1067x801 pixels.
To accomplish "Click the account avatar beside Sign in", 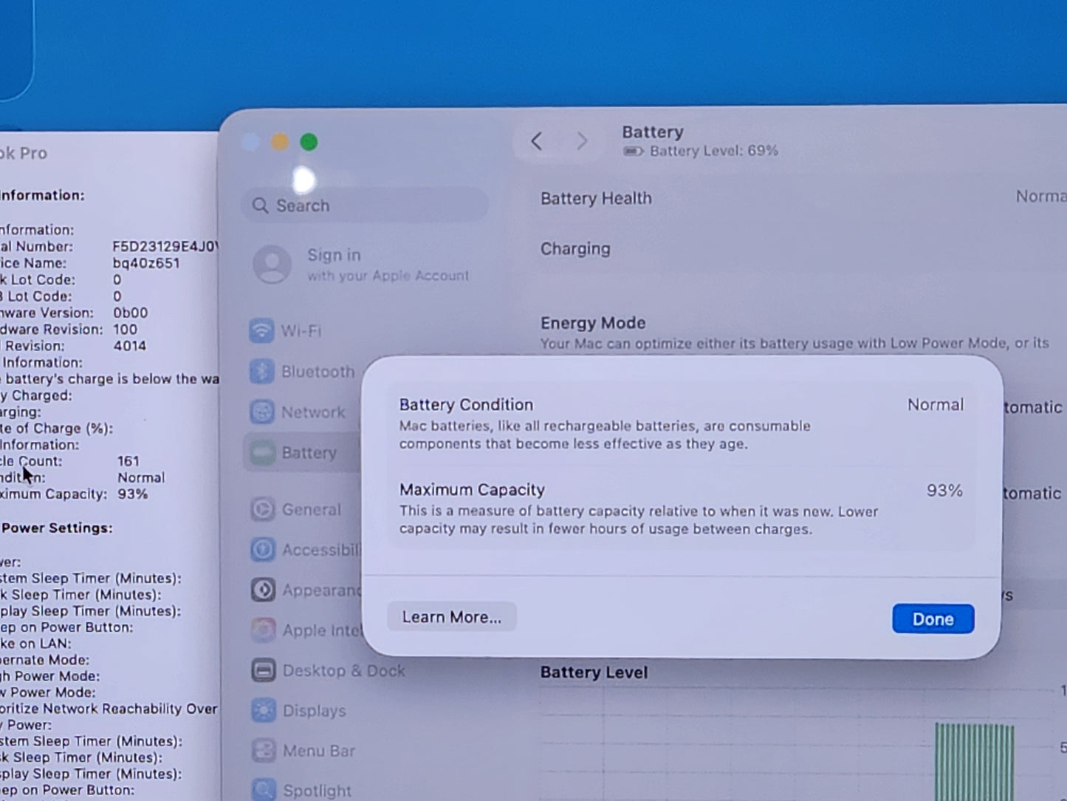I will (272, 265).
